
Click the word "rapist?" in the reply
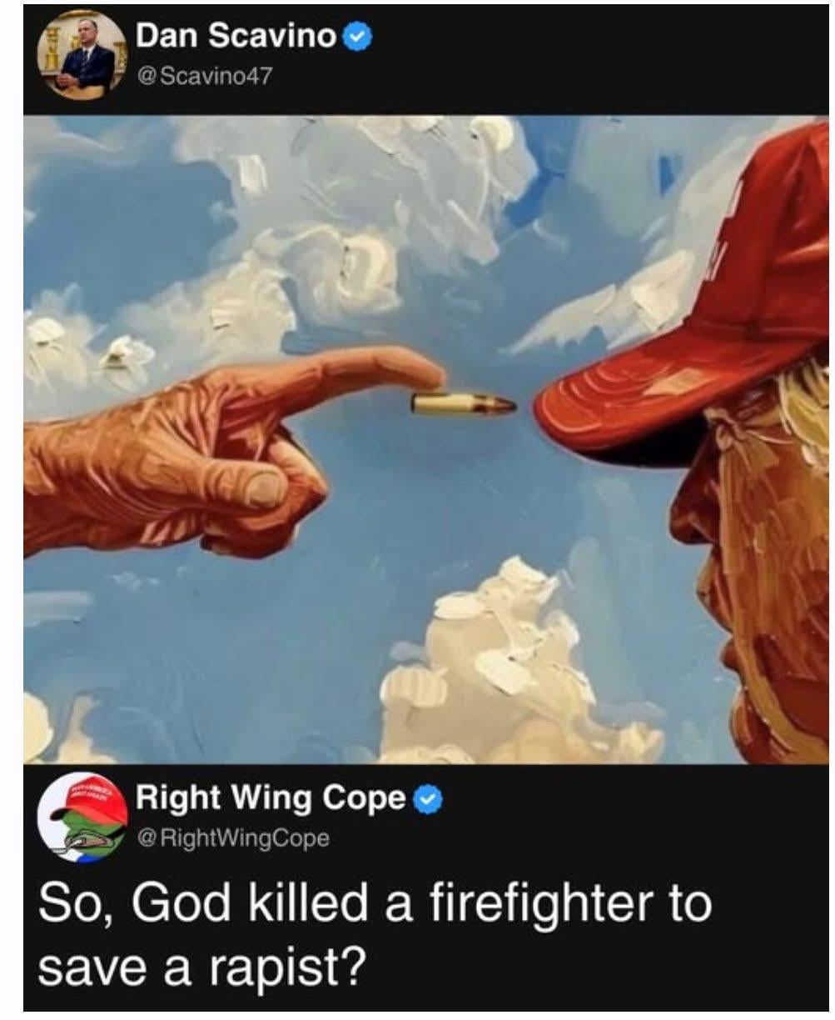click(x=289, y=967)
